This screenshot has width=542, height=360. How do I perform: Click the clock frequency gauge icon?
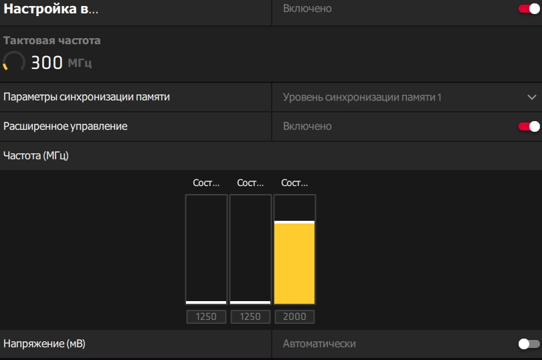click(x=14, y=63)
